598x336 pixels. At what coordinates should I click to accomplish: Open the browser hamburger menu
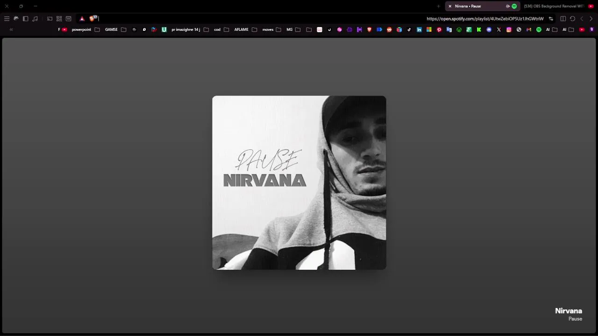click(x=7, y=19)
